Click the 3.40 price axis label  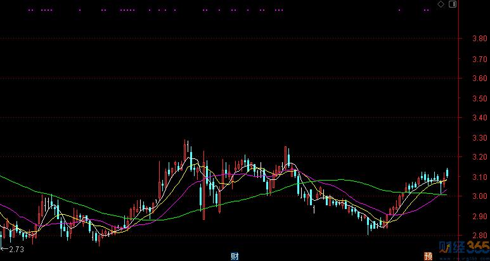(x=480, y=118)
